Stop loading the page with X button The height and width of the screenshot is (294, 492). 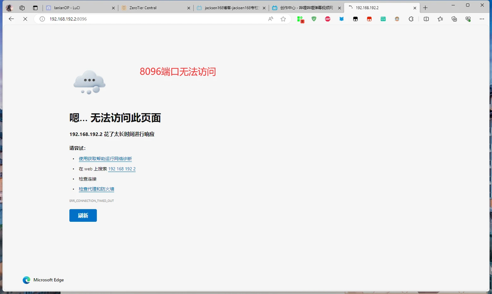[x=25, y=19]
